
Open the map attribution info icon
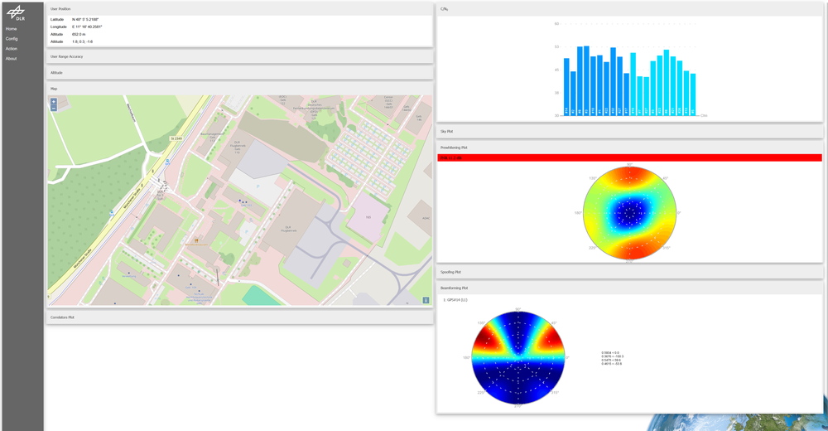(426, 300)
